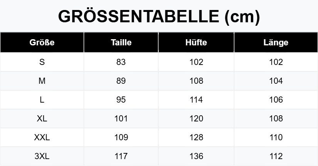Select the Hüfte value 120 for XL
The height and width of the screenshot is (166, 318).
[x=196, y=119]
